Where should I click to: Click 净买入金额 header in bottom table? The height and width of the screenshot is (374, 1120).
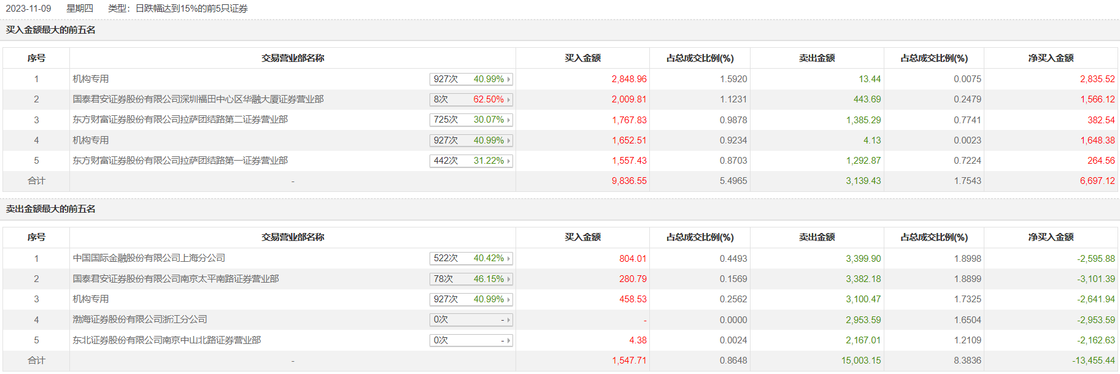pyautogui.click(x=1051, y=237)
